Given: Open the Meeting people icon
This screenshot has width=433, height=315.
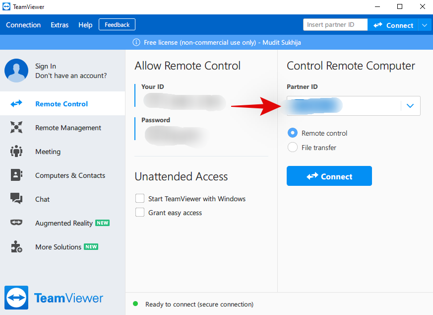Looking at the screenshot, I should (16, 152).
